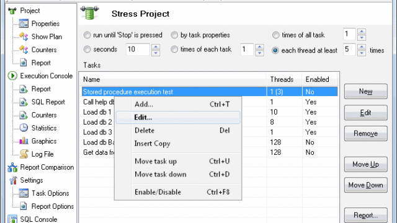Image resolution: width=397 pixels, height=223 pixels.
Task: Increase times of all task value
Action: coord(362,32)
